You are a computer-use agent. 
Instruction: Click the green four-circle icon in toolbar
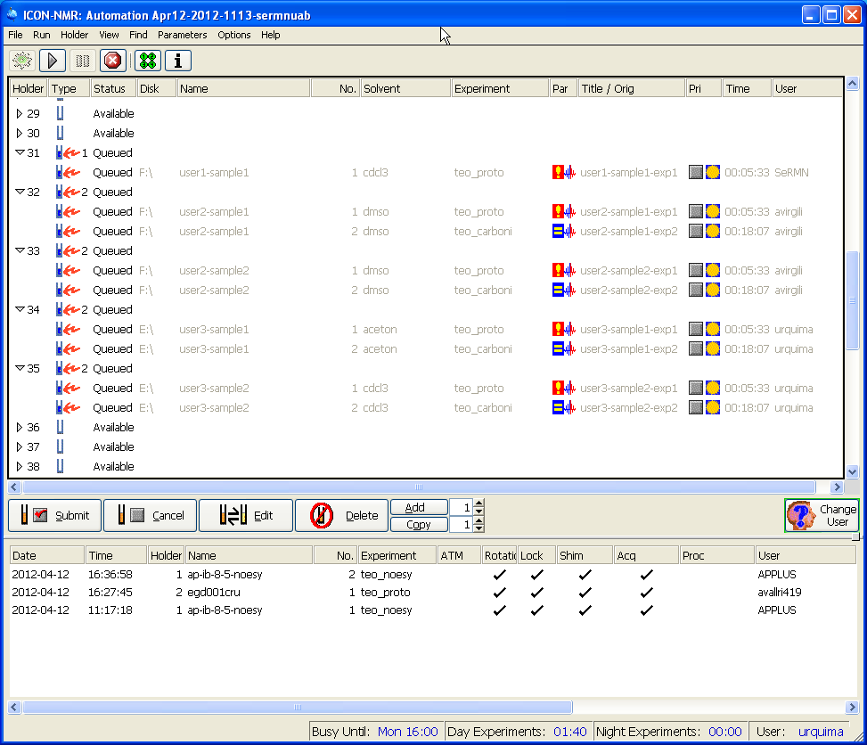pos(147,61)
